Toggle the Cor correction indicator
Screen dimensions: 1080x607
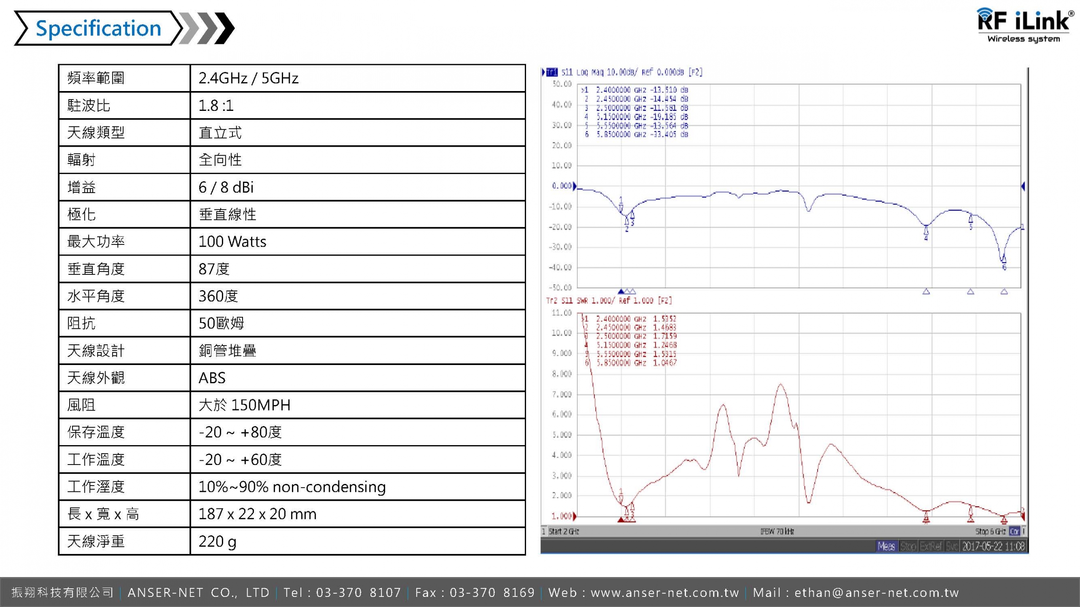1014,531
